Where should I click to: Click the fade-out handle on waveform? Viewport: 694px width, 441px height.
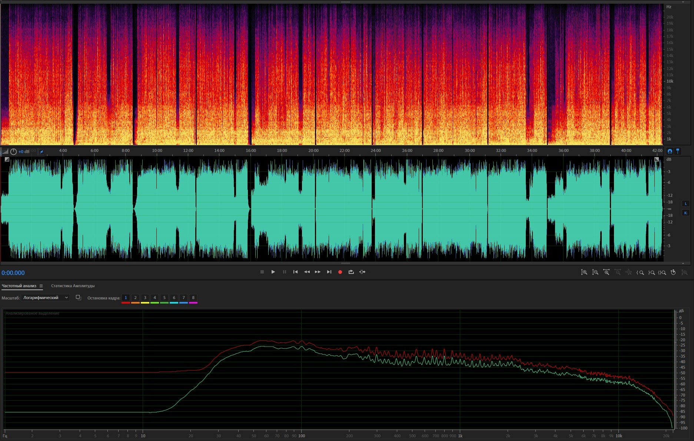[657, 159]
